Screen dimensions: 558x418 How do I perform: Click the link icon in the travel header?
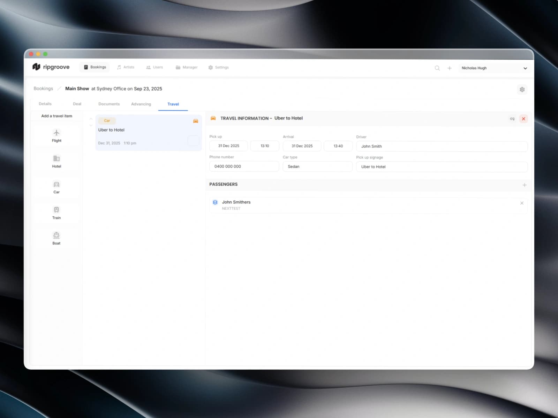click(x=512, y=119)
